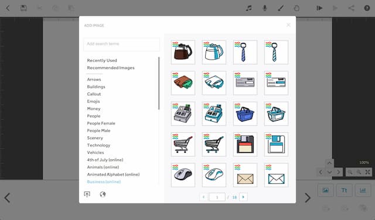Select the Arrows category

pyautogui.click(x=94, y=80)
